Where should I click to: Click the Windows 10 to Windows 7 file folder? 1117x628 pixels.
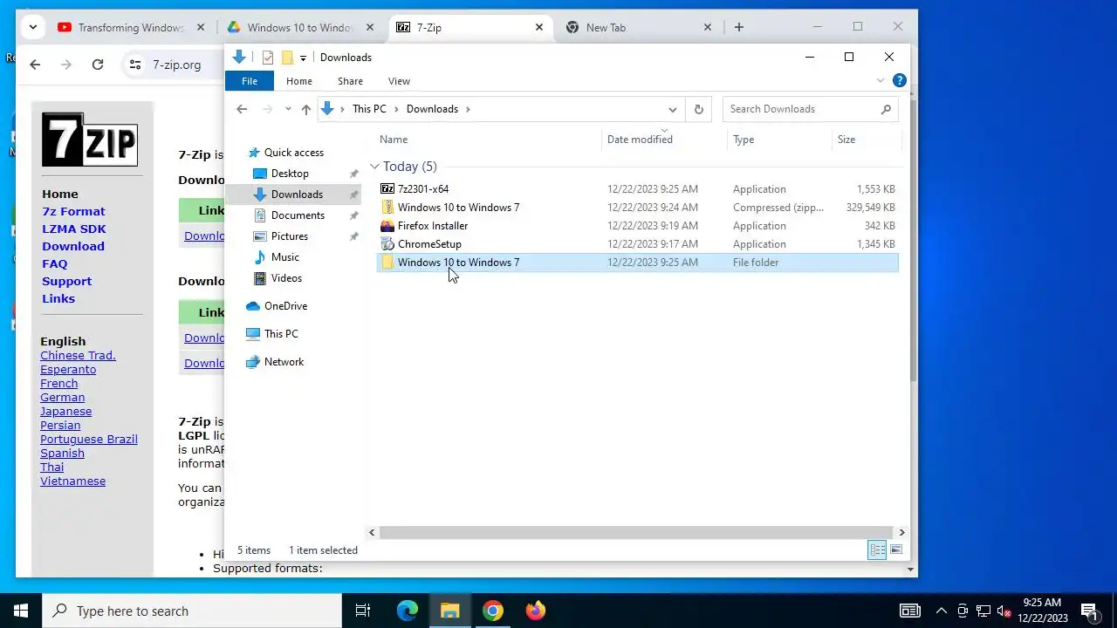coord(638,263)
